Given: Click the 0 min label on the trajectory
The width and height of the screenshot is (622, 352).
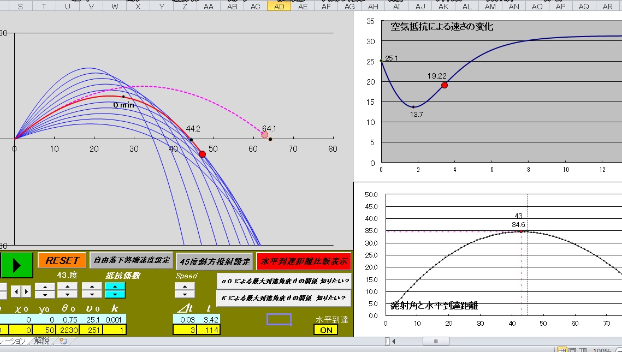Looking at the screenshot, I should [x=123, y=105].
